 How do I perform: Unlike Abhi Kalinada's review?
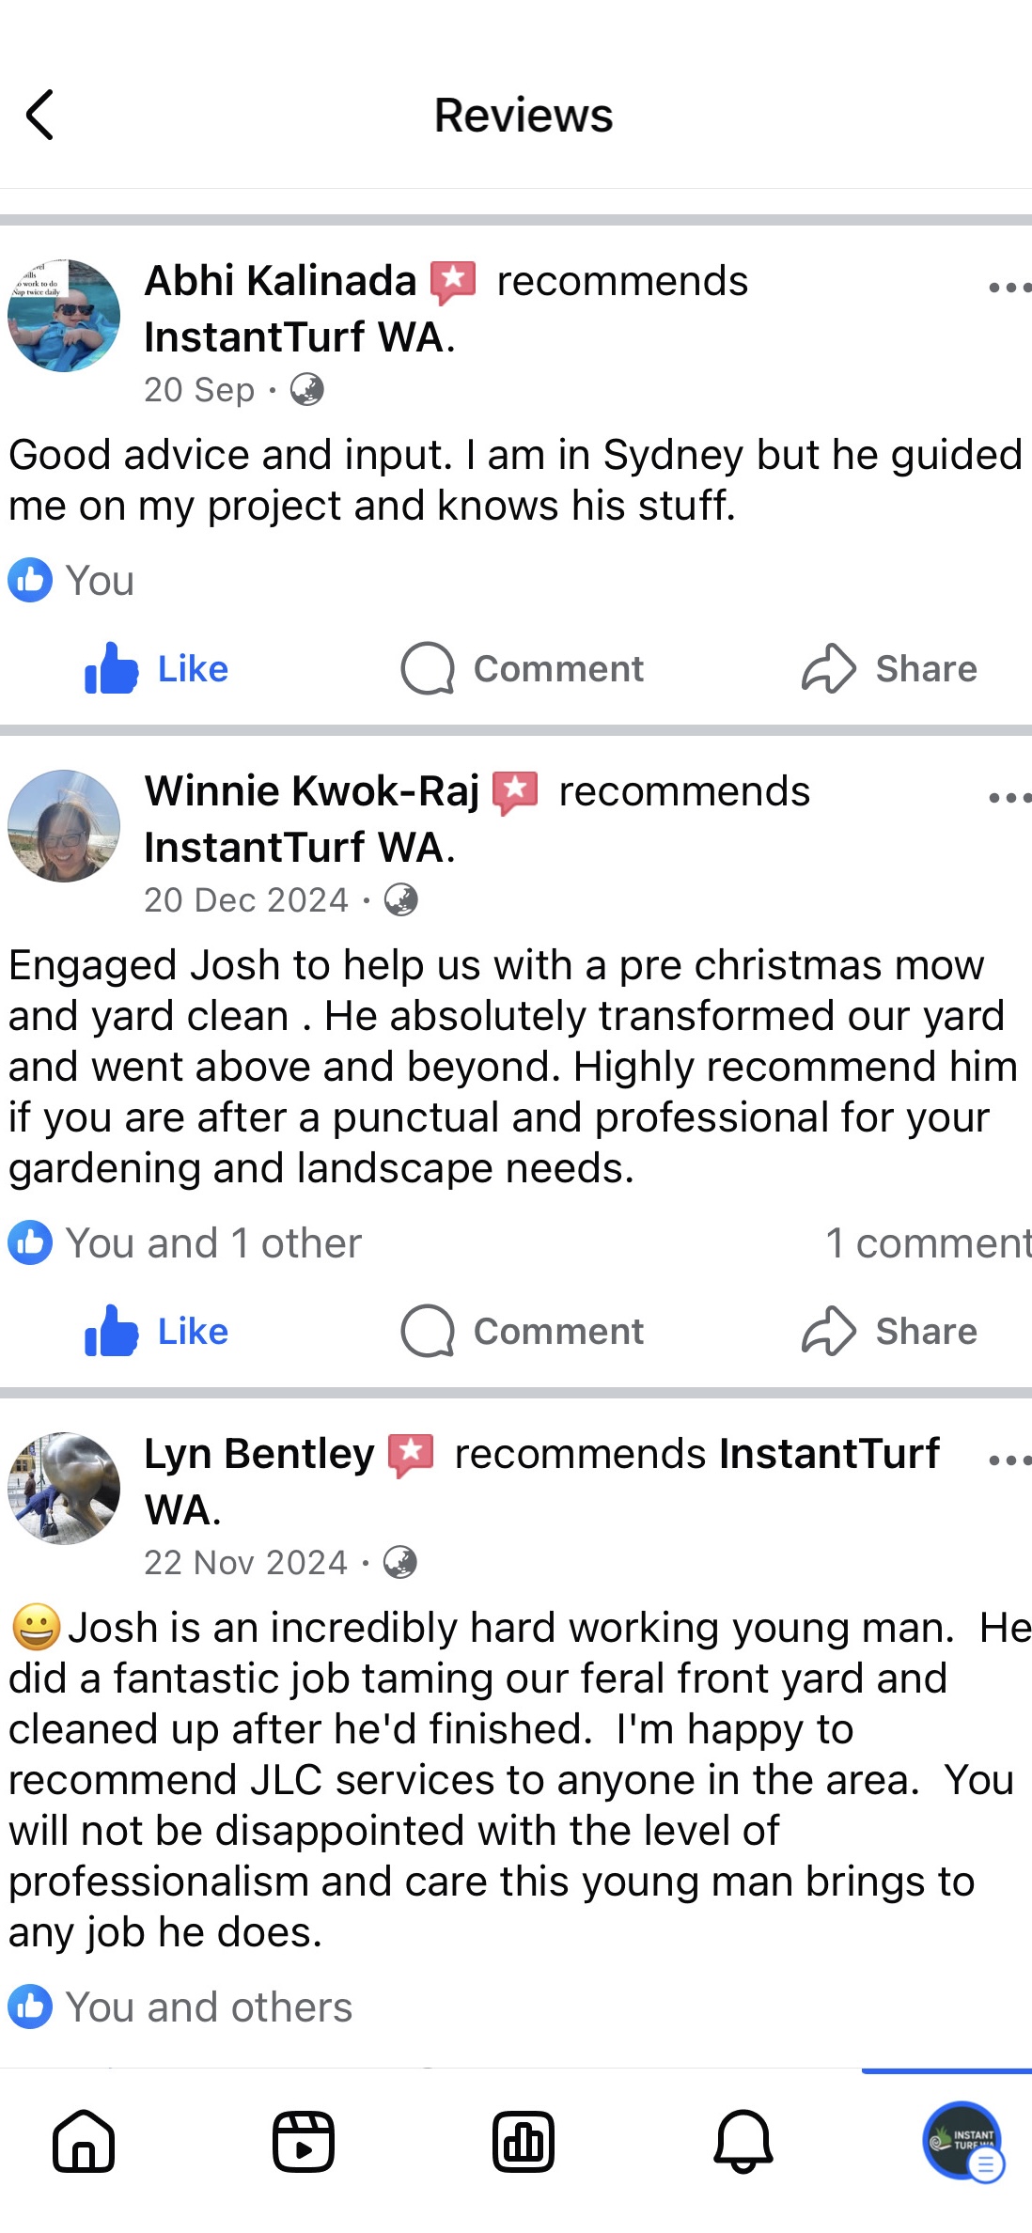pyautogui.click(x=157, y=669)
